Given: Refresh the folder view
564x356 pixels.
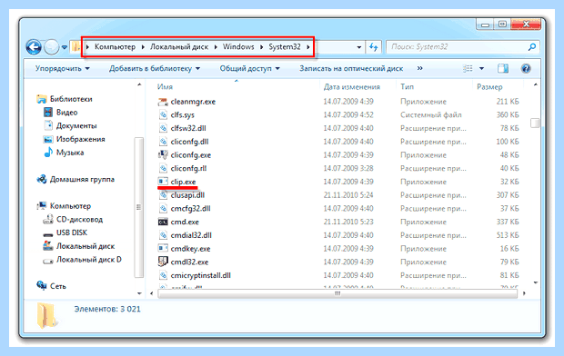Looking at the screenshot, I should 374,47.
